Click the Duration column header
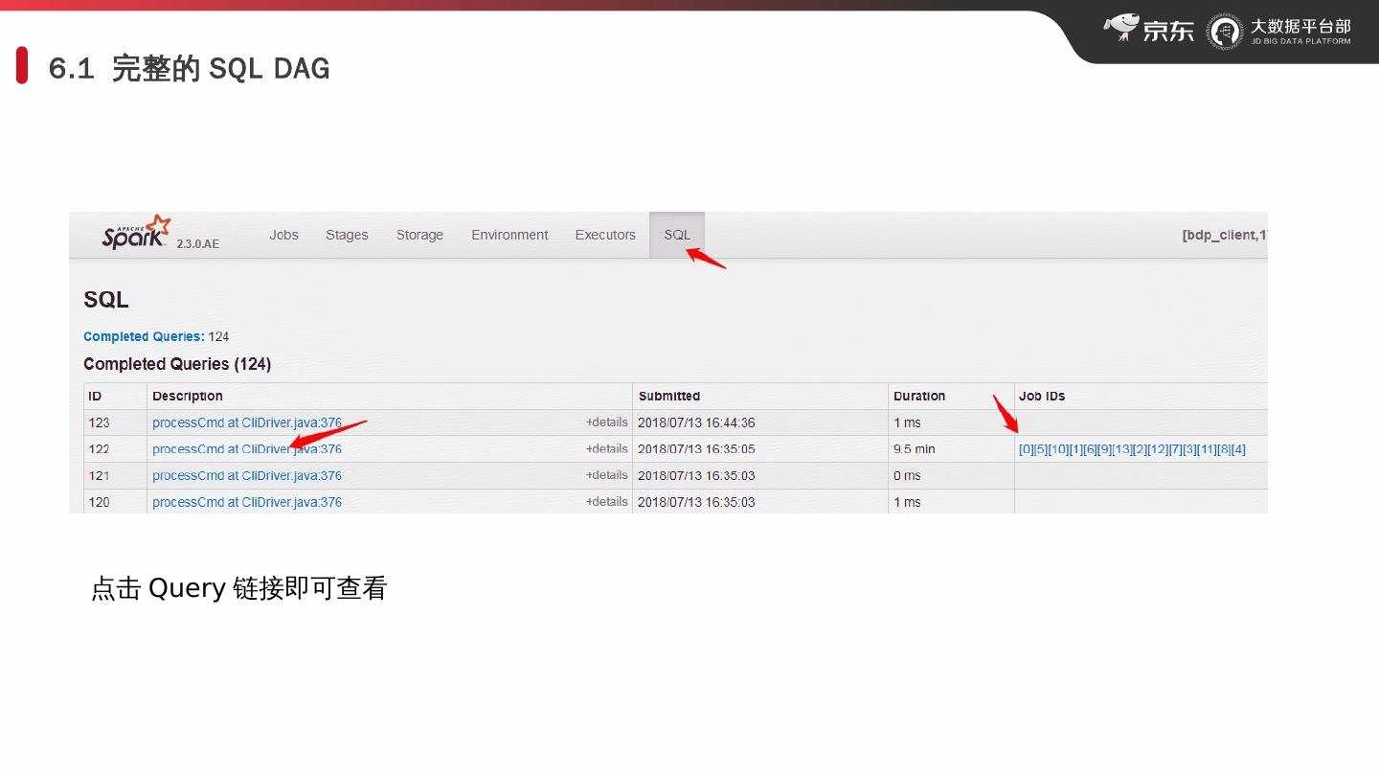Image resolution: width=1379 pixels, height=776 pixels. pyautogui.click(x=919, y=396)
